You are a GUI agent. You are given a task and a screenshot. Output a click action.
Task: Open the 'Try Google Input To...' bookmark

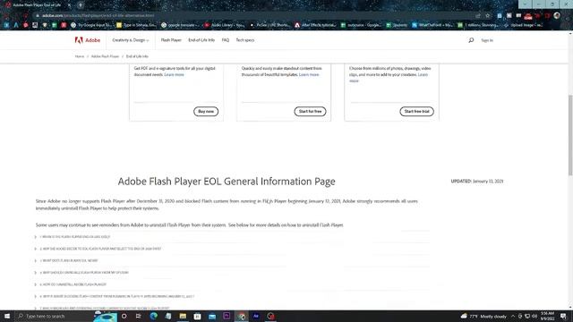91,25
